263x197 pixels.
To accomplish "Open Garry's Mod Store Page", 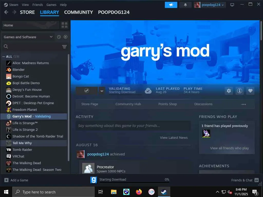I will tap(90, 104).
